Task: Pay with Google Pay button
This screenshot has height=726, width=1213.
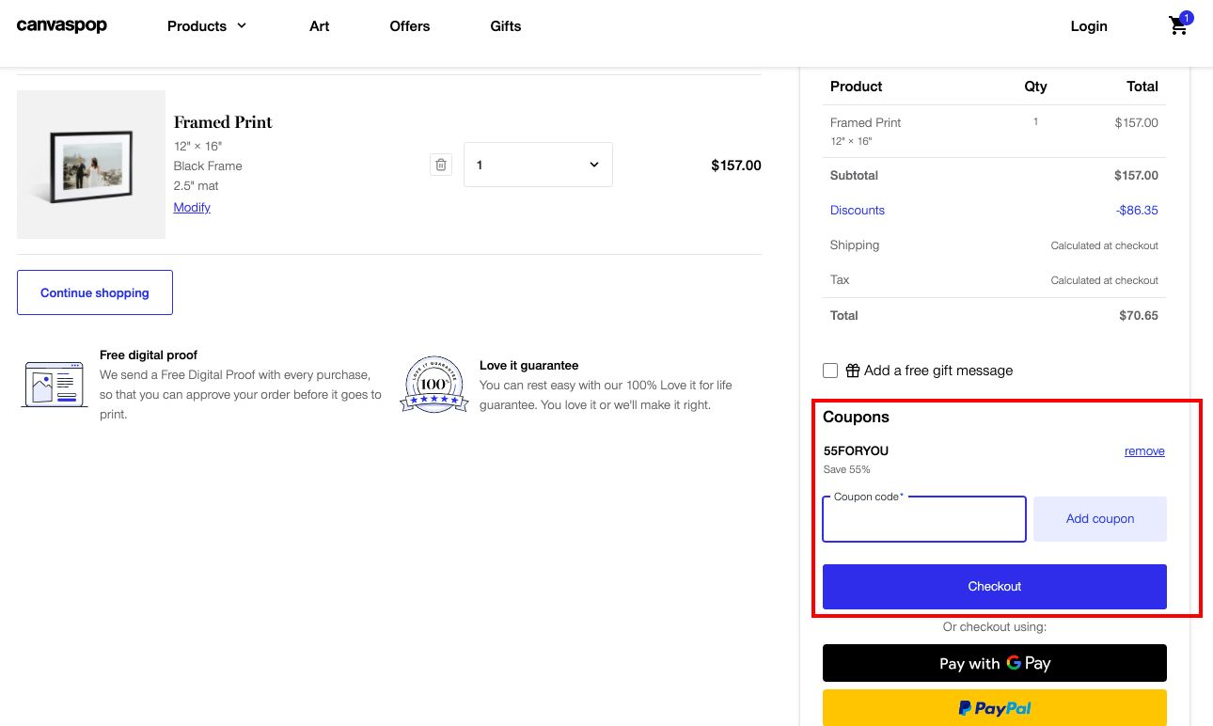Action: click(995, 663)
